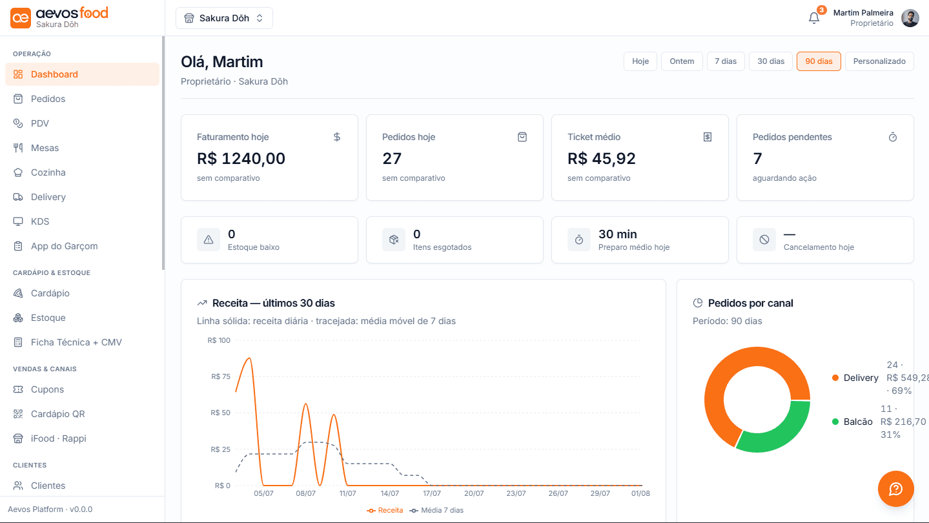Viewport: 929px width, 523px height.
Task: Click the iFood · Rappi store icon
Action: pyautogui.click(x=18, y=438)
